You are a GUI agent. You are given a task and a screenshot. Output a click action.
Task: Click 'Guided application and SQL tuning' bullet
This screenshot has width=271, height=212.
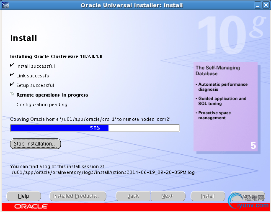(x=222, y=101)
